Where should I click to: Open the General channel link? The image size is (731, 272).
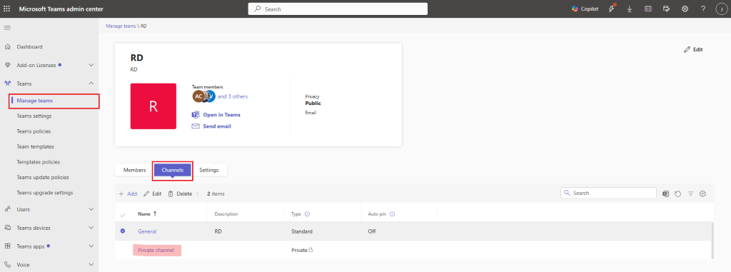(147, 231)
